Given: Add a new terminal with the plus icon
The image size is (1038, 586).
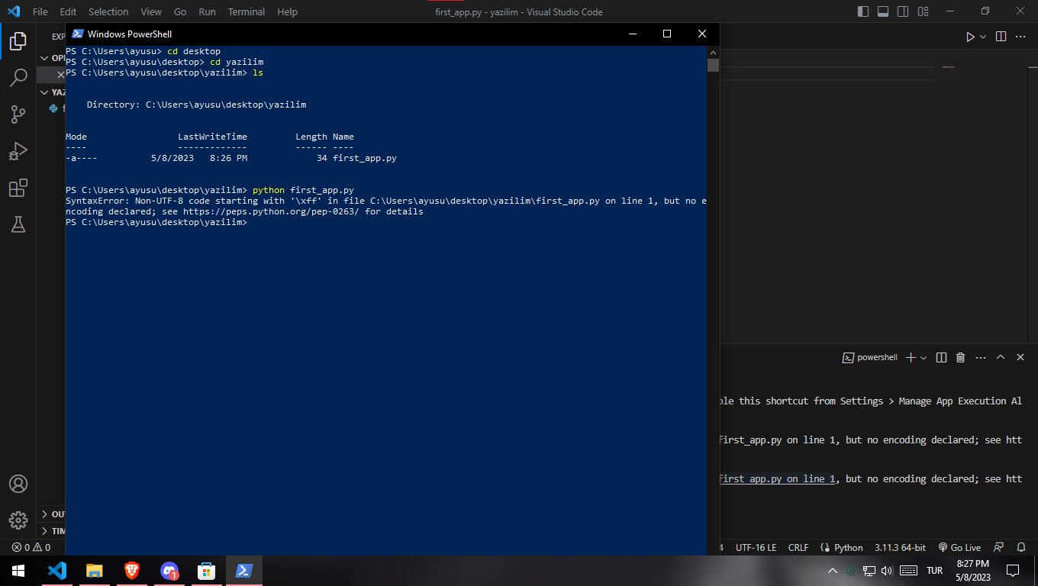Looking at the screenshot, I should 910,357.
